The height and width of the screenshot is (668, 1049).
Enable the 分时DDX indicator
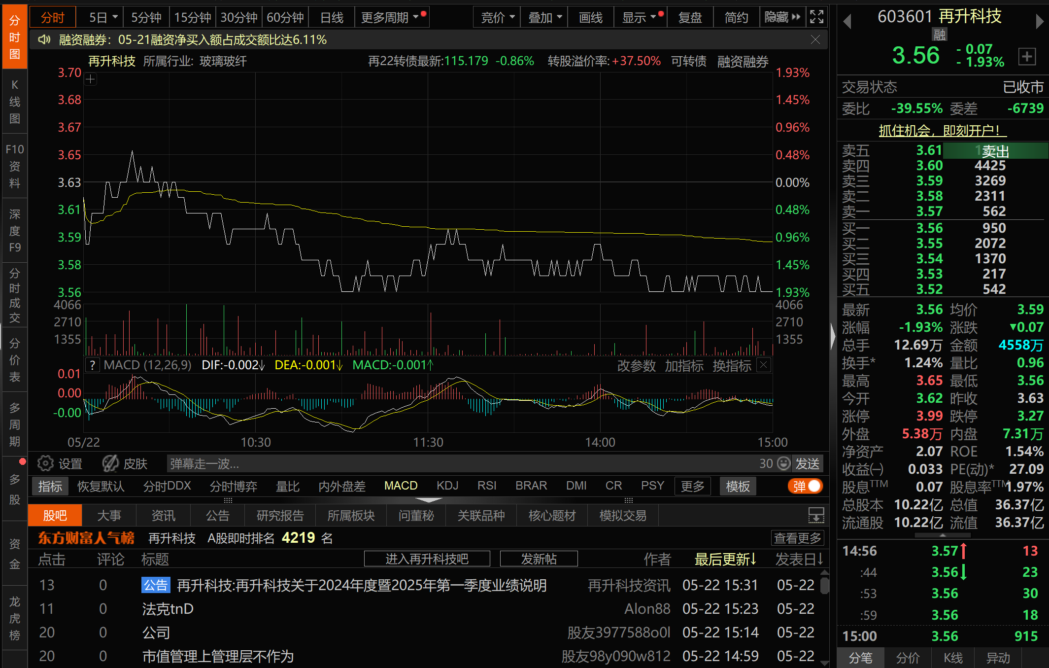tap(167, 486)
